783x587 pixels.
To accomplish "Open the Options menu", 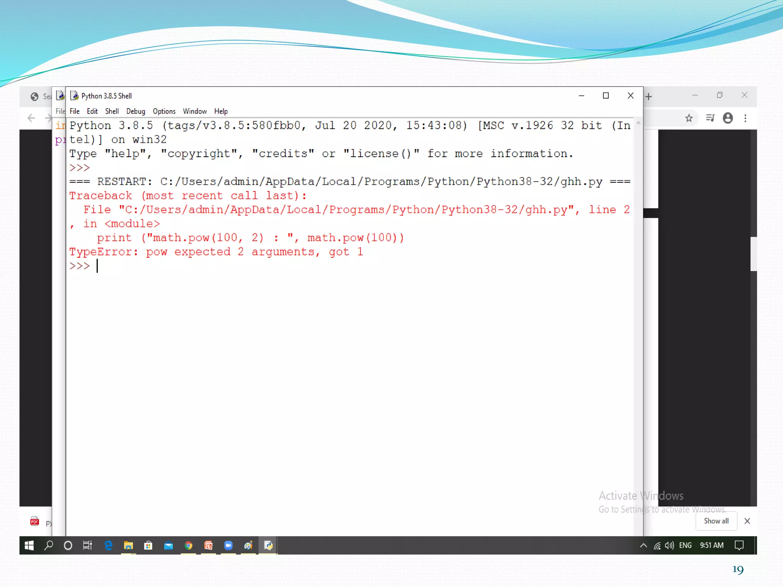I will coord(164,111).
